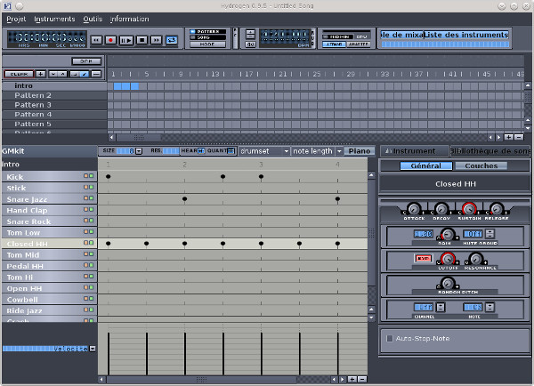The width and height of the screenshot is (534, 386).
Task: Click the Record button in transport
Action: (x=111, y=40)
